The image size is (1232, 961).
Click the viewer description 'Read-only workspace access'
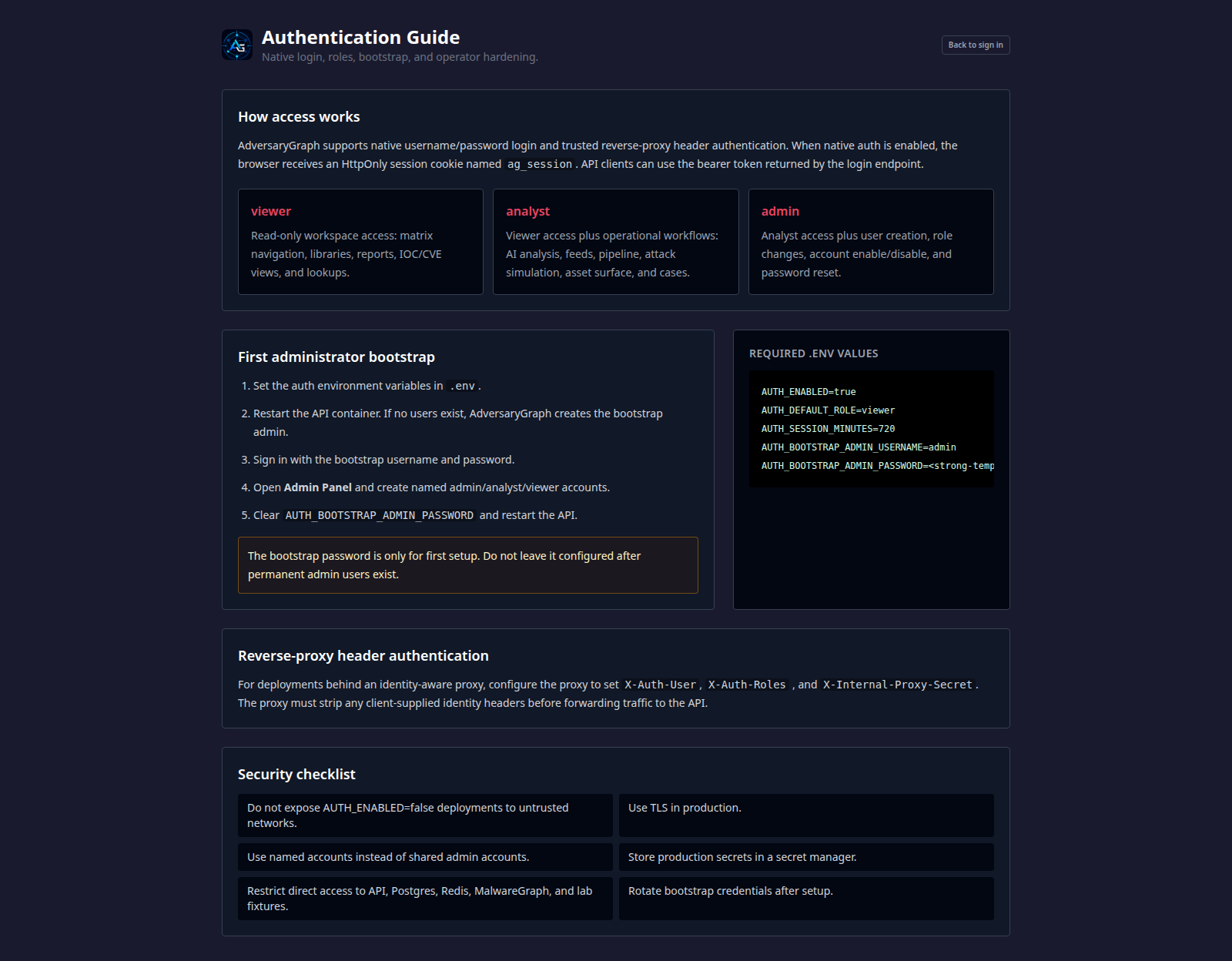[x=346, y=254]
